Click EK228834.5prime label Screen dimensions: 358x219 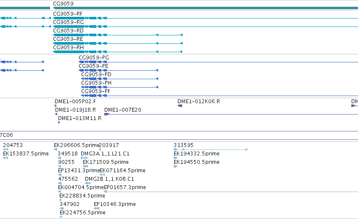82,196
